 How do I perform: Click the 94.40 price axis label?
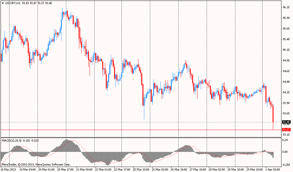286,82
